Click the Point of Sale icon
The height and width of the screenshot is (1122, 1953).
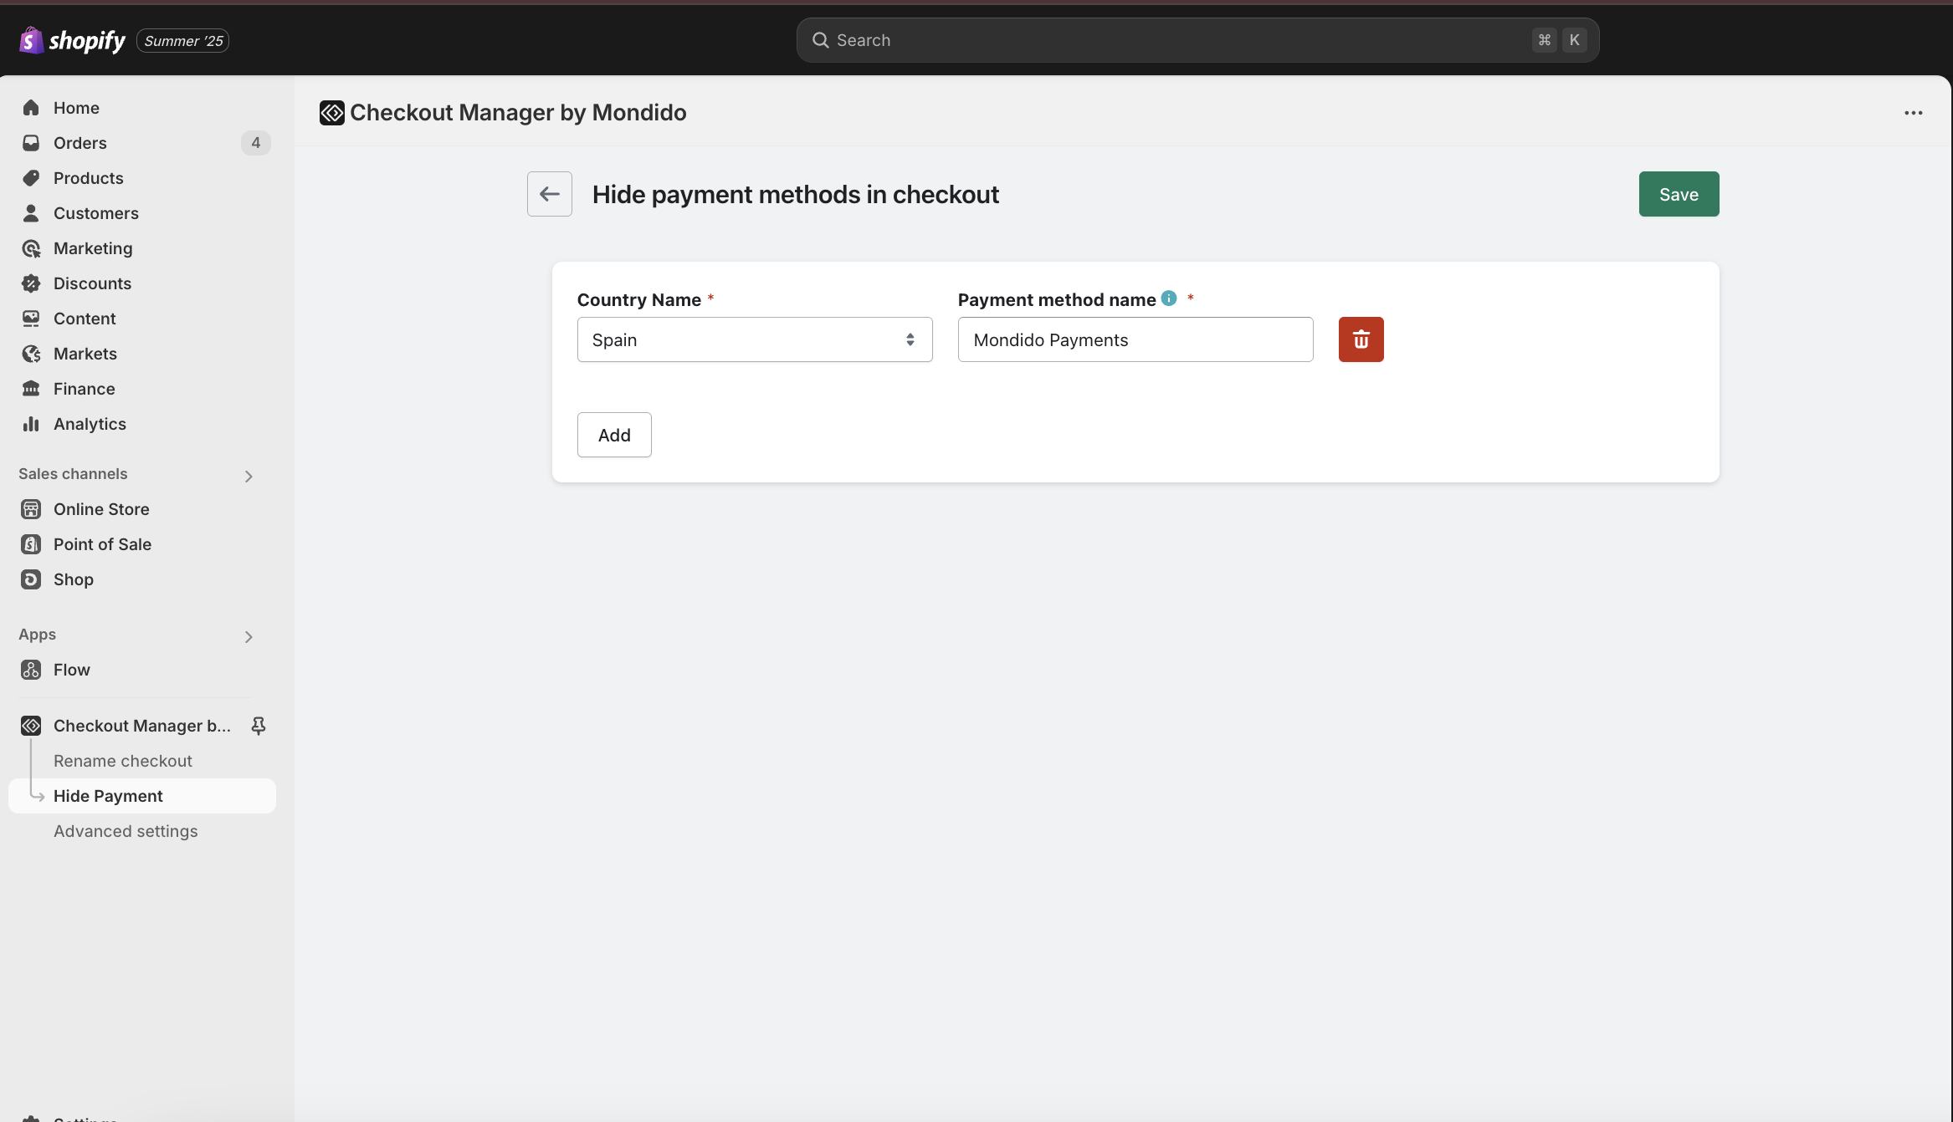[31, 544]
